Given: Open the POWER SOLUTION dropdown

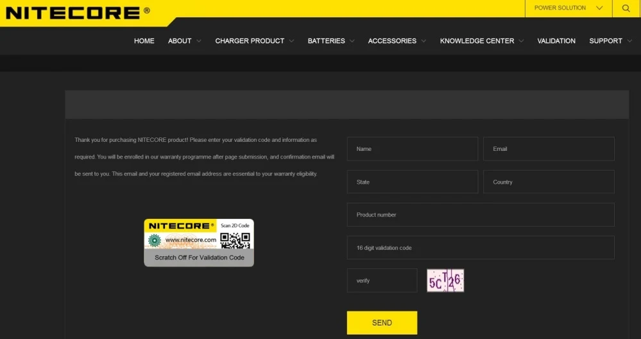Looking at the screenshot, I should tap(568, 8).
